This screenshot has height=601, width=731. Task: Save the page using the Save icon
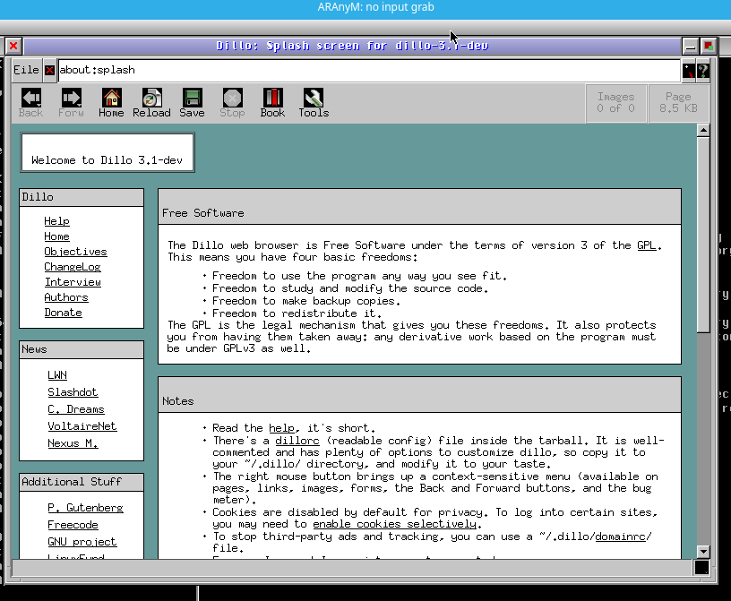tap(192, 103)
